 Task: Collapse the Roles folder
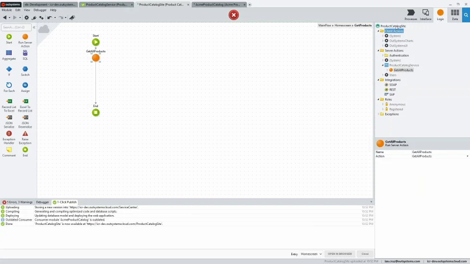pyautogui.click(x=378, y=99)
